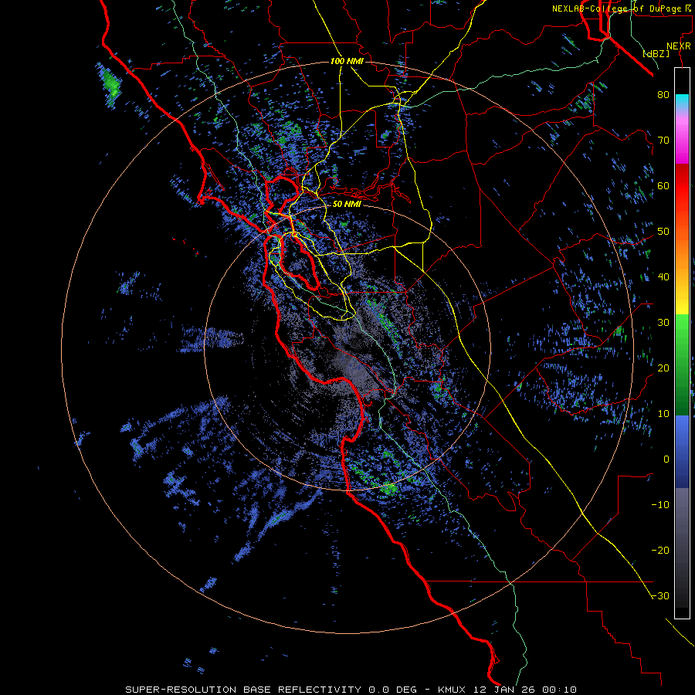
Task: Click the "100 NMI" range ring label
Action: point(347,61)
